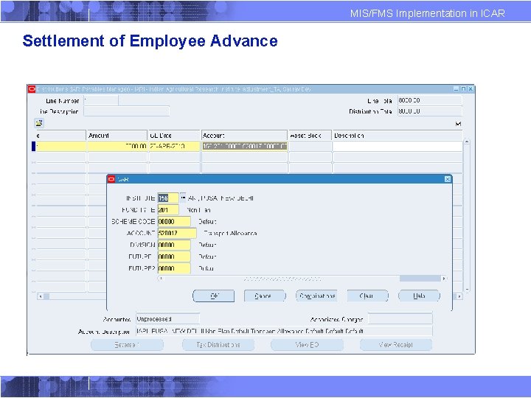
Task: Click the Combinations button
Action: 316,296
